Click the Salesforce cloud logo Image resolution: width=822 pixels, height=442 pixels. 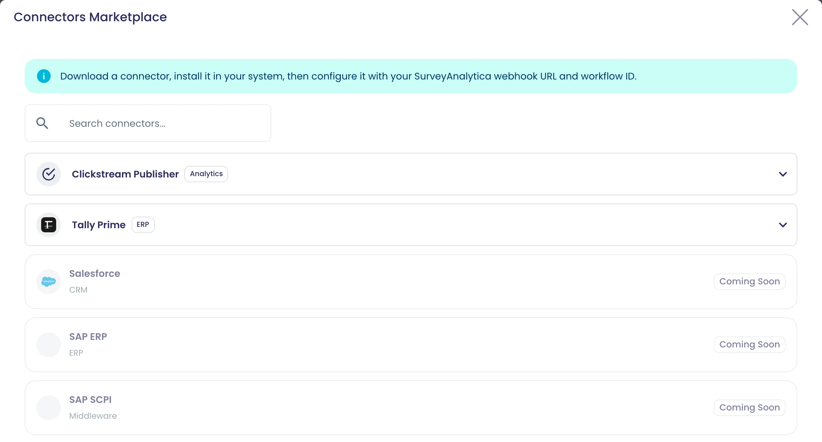coord(49,282)
